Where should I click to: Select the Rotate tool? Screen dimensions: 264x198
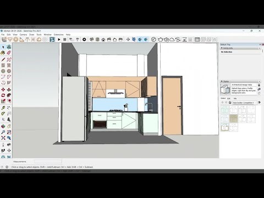click(x=3, y=95)
